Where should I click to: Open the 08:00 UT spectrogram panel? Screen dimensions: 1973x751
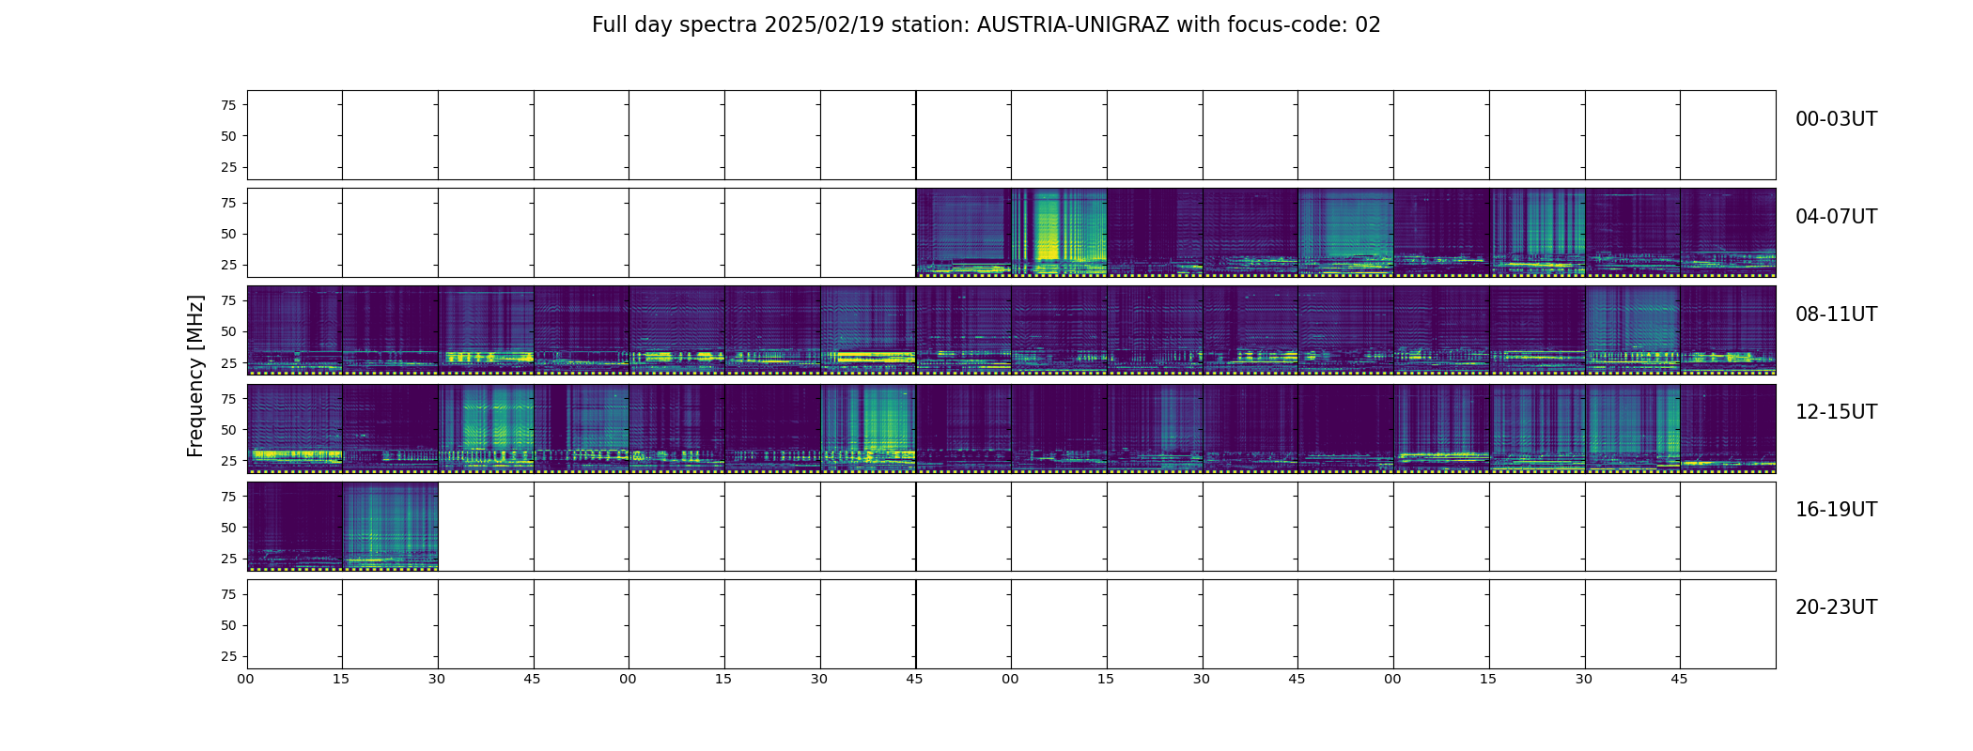pyautogui.click(x=295, y=330)
